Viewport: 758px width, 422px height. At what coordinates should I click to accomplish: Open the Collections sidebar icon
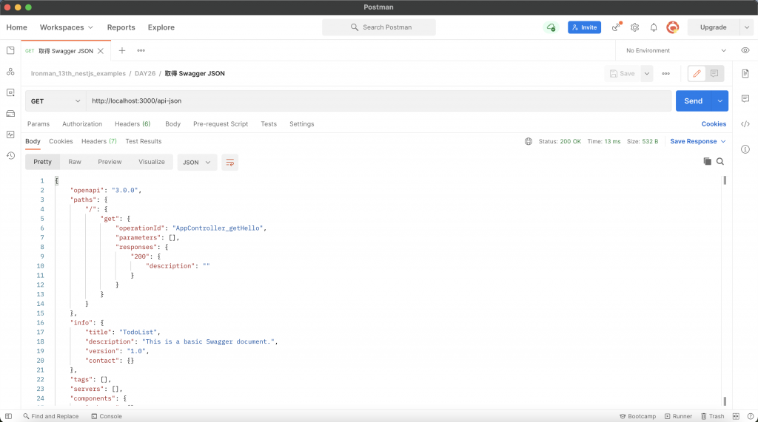(x=10, y=50)
